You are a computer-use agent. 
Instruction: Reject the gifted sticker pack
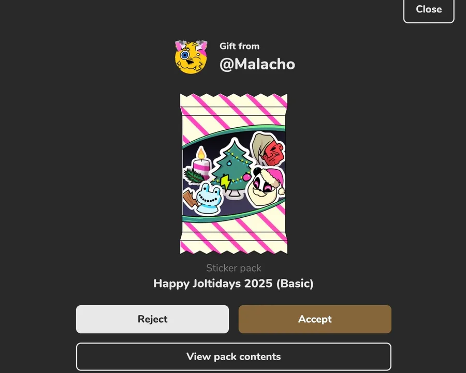(152, 319)
